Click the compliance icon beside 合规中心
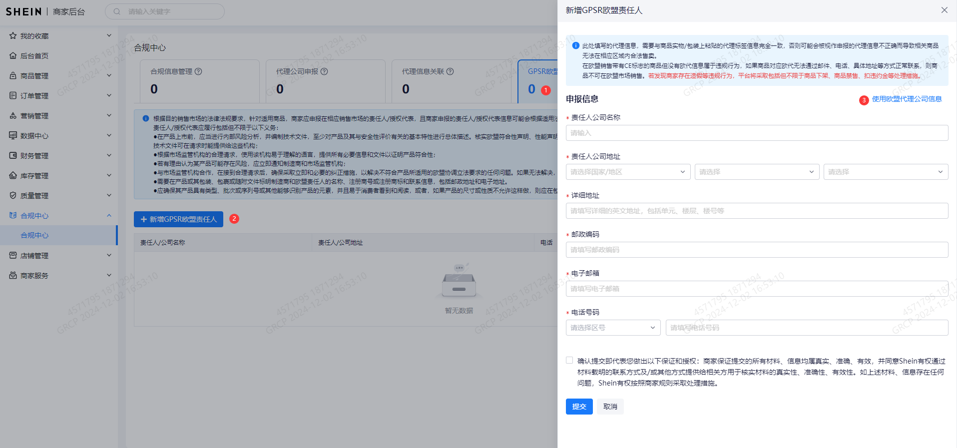 tap(13, 215)
